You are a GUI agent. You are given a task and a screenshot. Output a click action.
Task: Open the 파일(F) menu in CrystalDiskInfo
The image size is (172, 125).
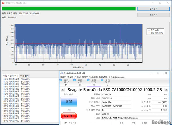click(63, 77)
